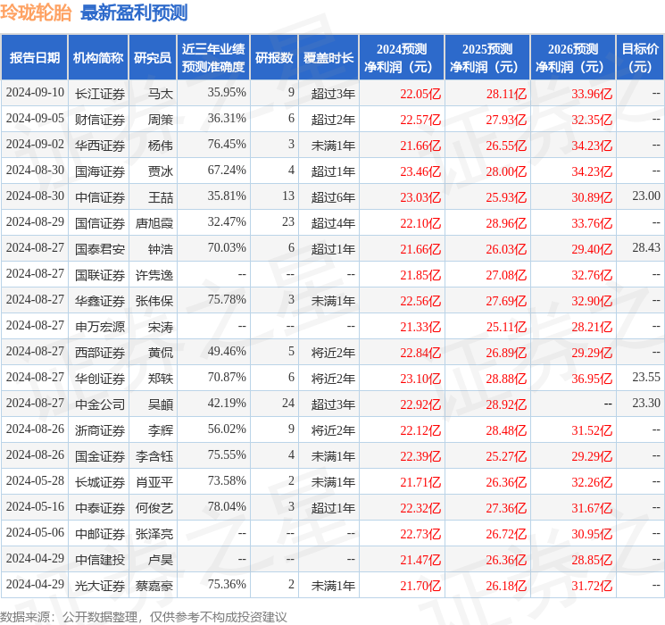Click the 2024预测净利润 column header
This screenshot has width=665, height=625.
point(402,58)
